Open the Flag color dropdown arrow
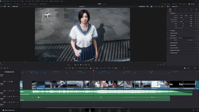The image size is (199, 112). tap(102, 68)
